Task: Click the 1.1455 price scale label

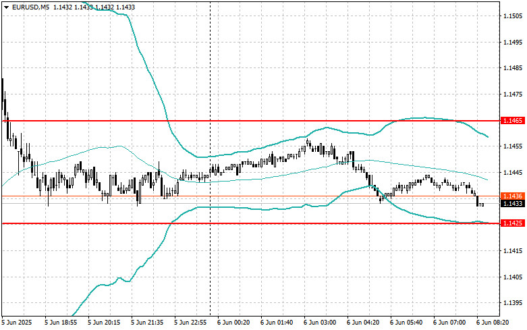Action: [x=513, y=146]
